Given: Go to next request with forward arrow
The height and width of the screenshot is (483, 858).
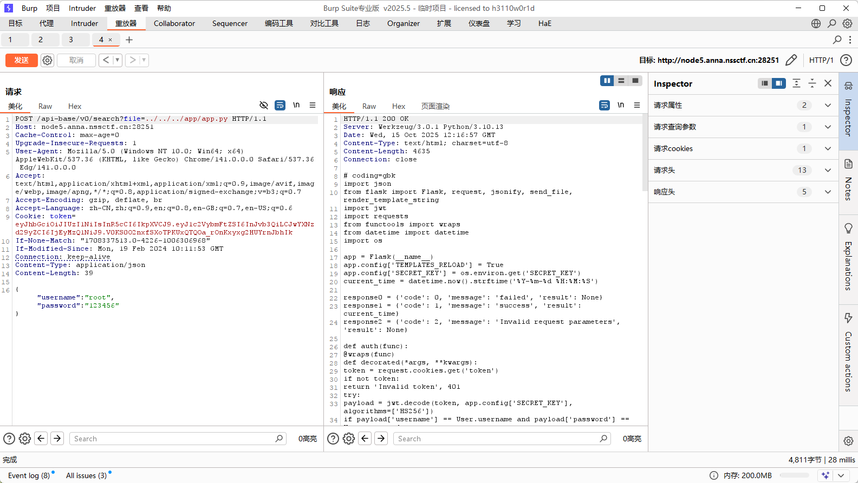Looking at the screenshot, I should (133, 60).
